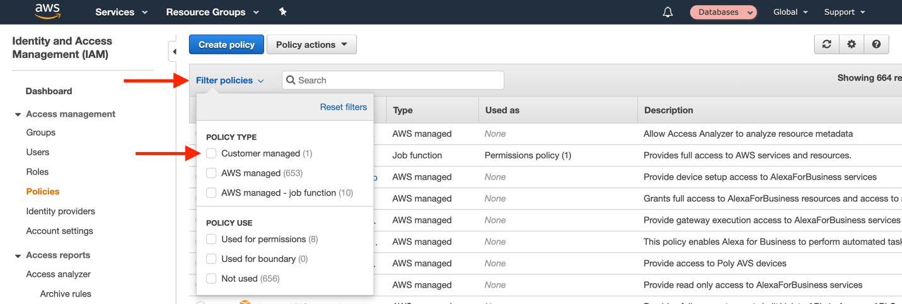Open Users in the sidebar
Screen dimensions: 902x304
click(x=38, y=152)
